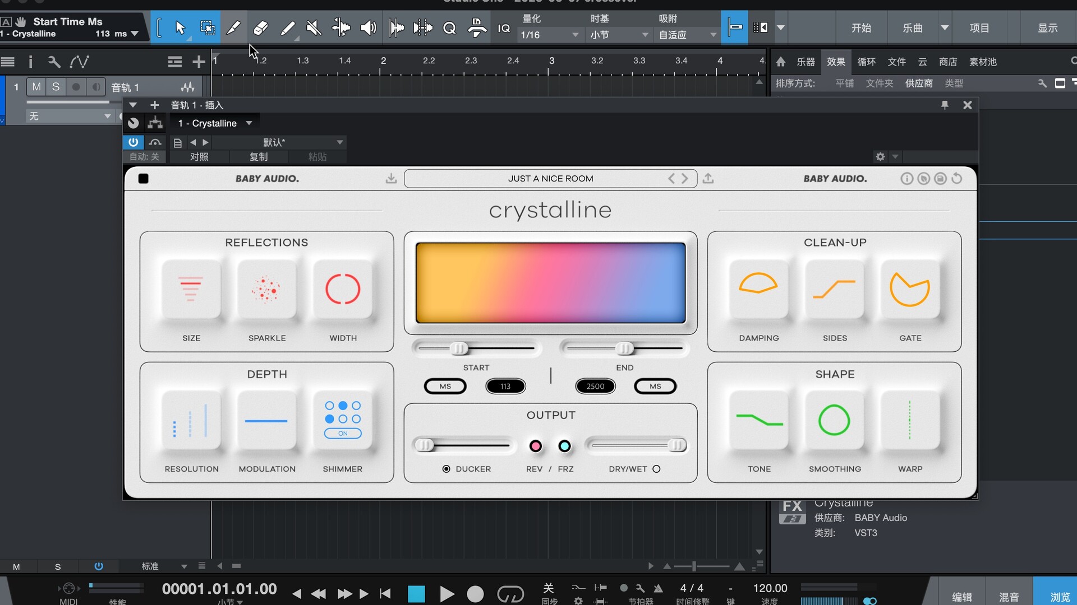
Task: Open Crystalline info icon
Action: pos(906,178)
